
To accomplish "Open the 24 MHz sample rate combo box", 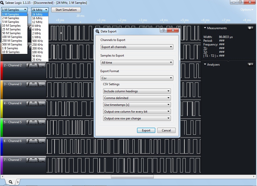I will [x=40, y=10].
